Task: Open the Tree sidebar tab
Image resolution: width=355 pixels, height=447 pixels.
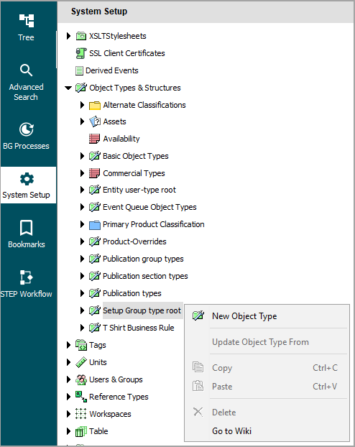Action: click(x=27, y=27)
